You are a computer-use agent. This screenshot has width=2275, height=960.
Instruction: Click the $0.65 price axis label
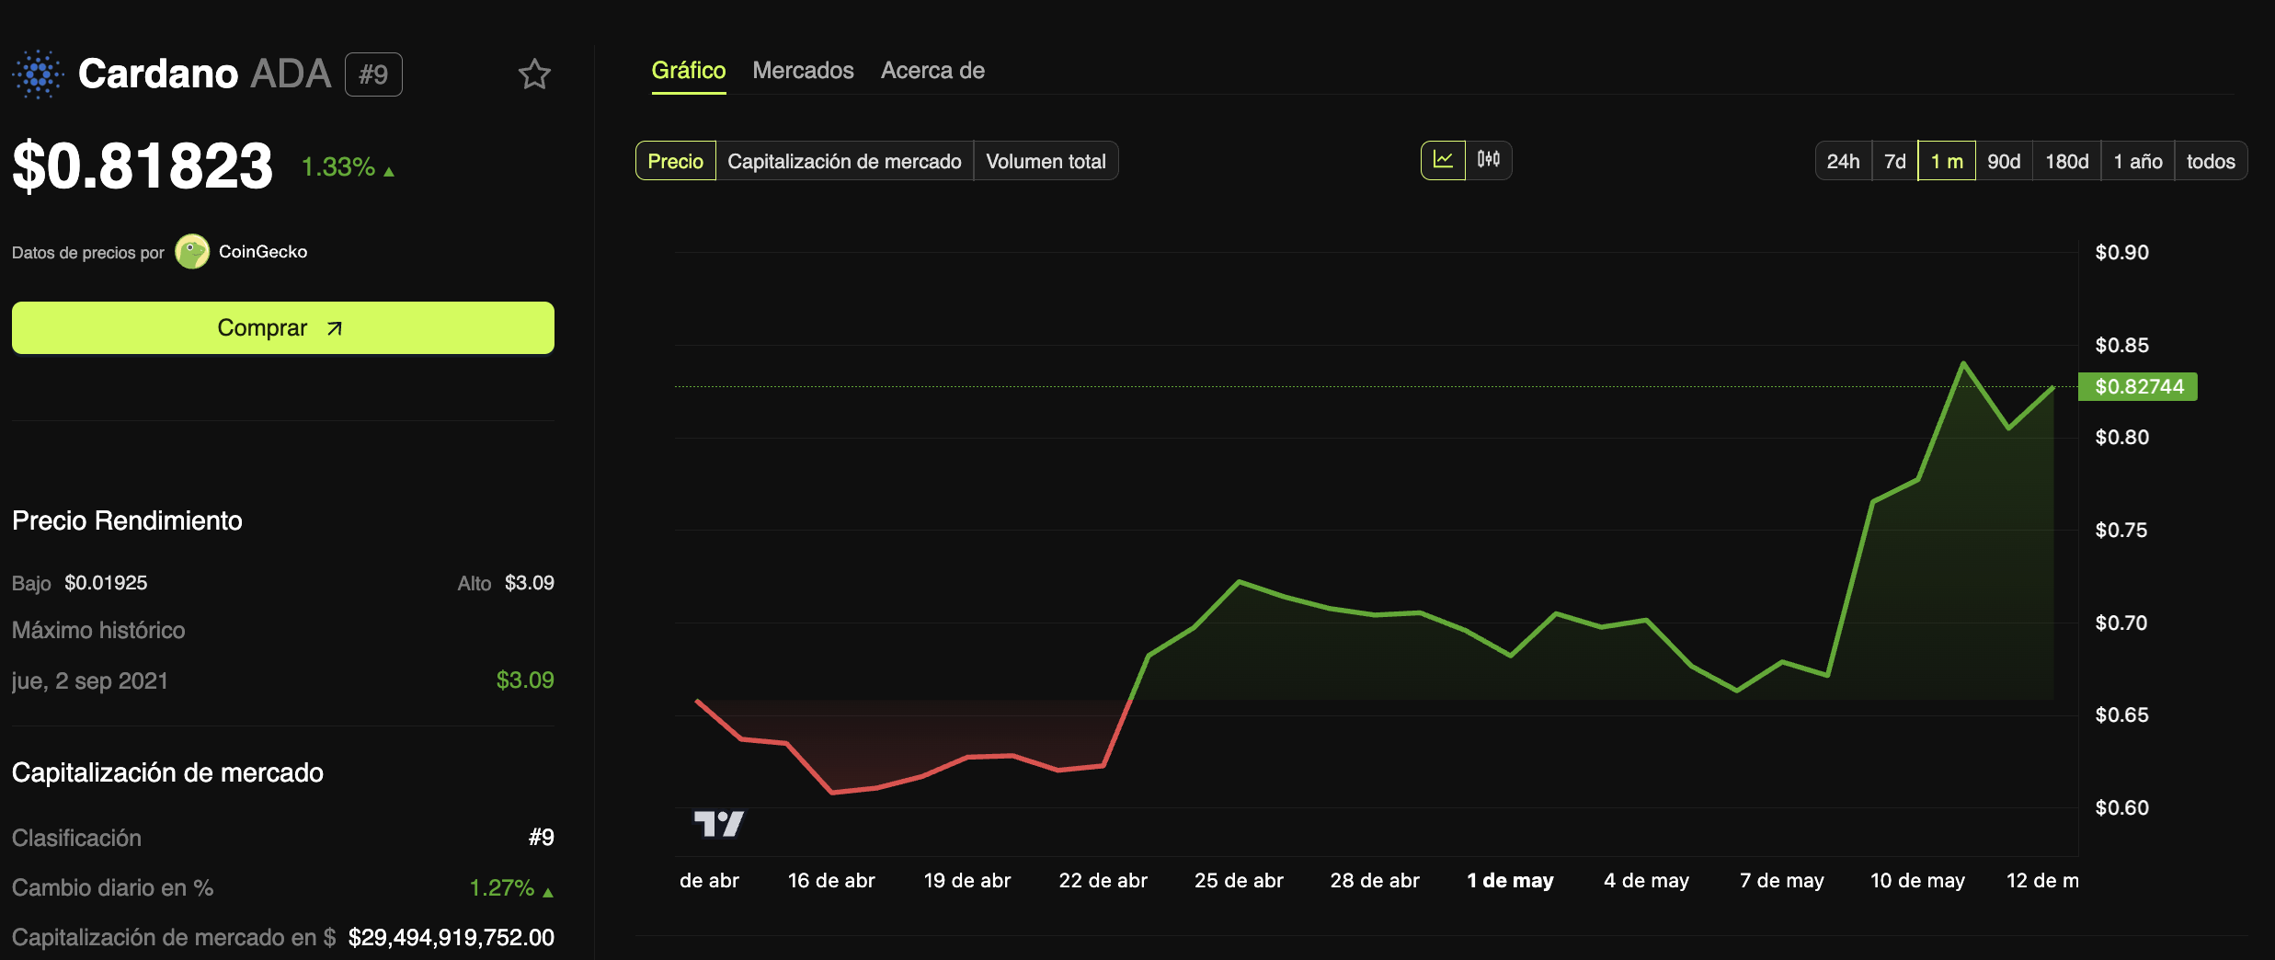tap(2121, 715)
